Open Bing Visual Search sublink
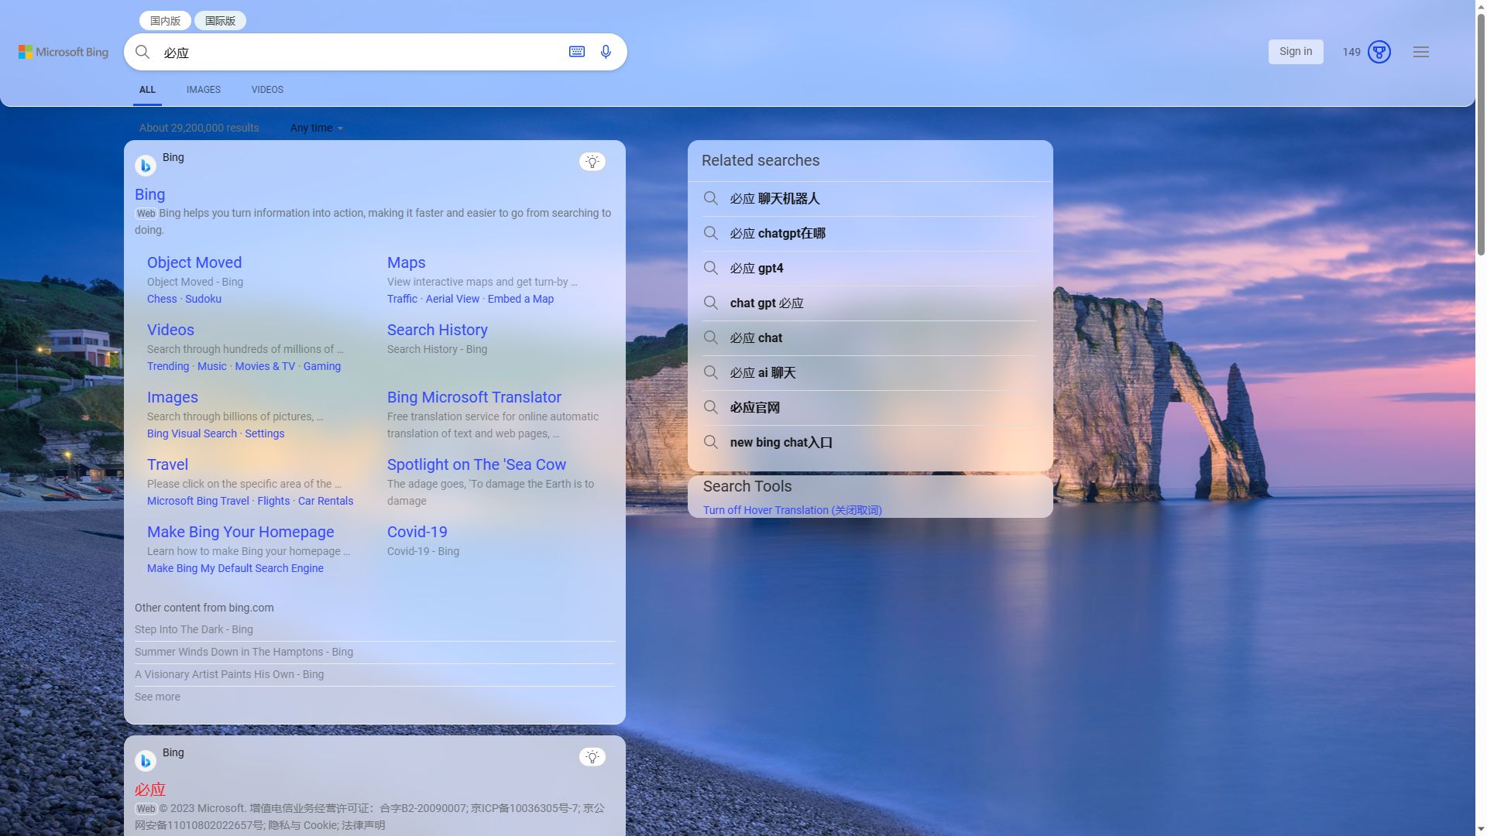This screenshot has width=1487, height=836. 192,433
